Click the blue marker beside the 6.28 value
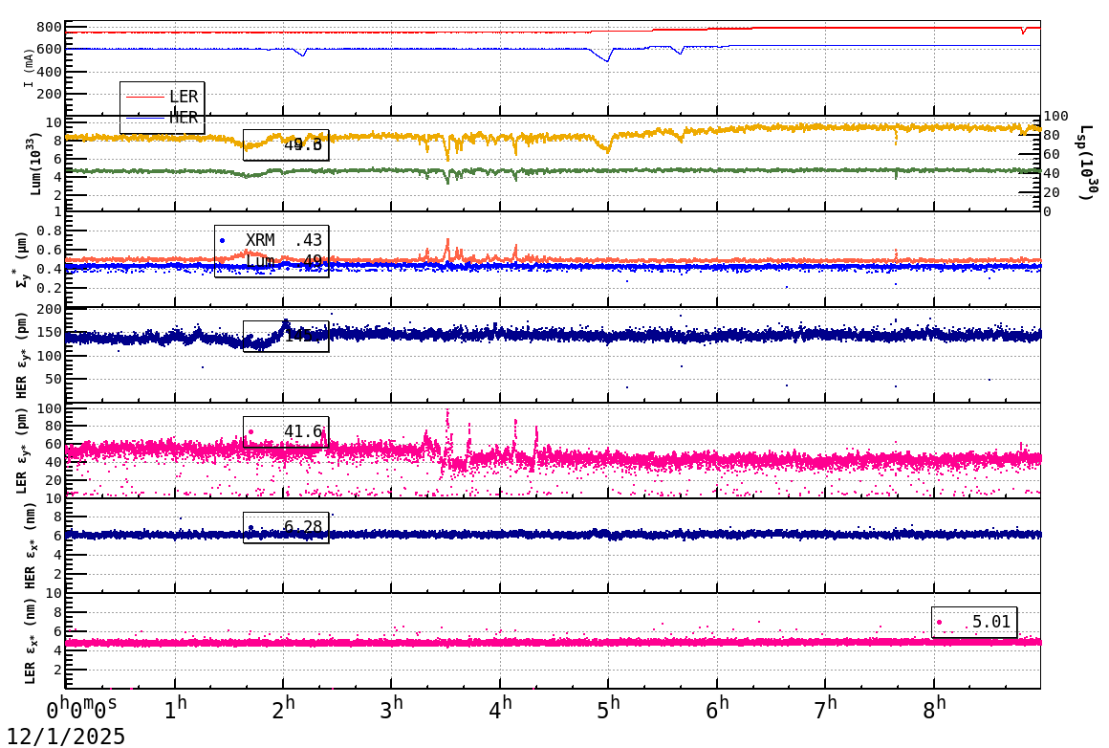The height and width of the screenshot is (748, 1109). [x=250, y=527]
